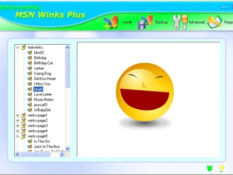This screenshot has width=233, height=175.
Task: Click the Love-Letter wink icon
Action: pos(30,94)
